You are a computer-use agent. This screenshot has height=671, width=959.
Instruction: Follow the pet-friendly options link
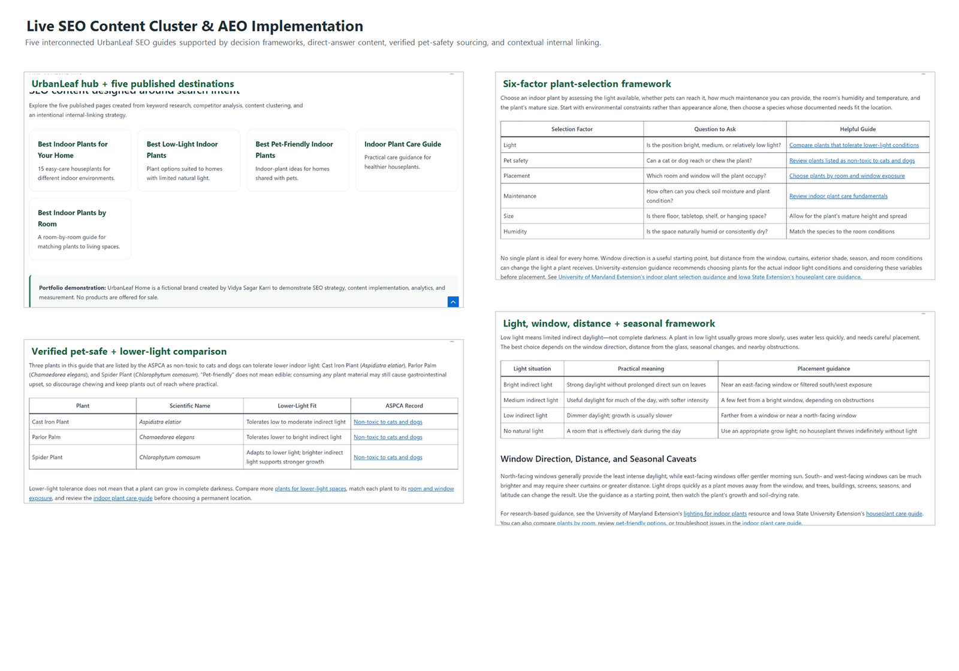(x=641, y=523)
